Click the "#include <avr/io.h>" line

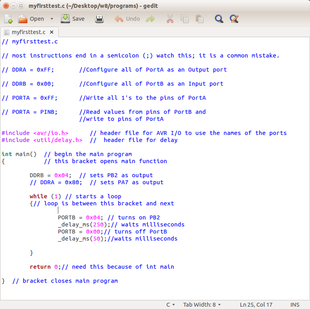pos(35,133)
